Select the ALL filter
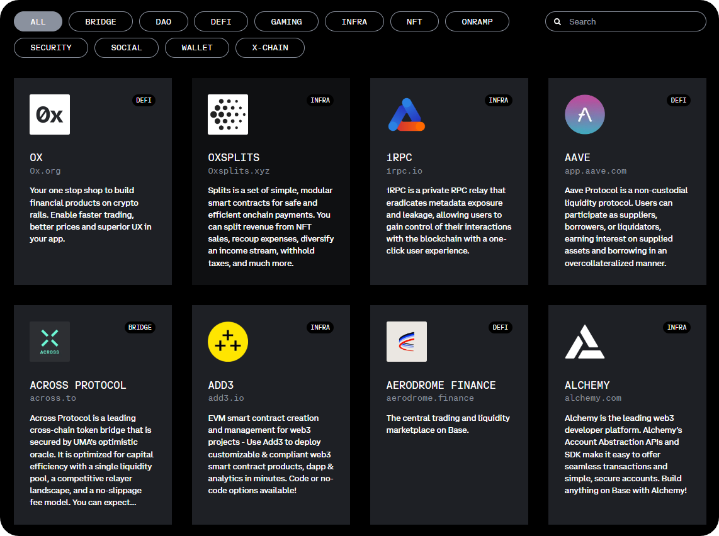The image size is (719, 536). (x=38, y=21)
